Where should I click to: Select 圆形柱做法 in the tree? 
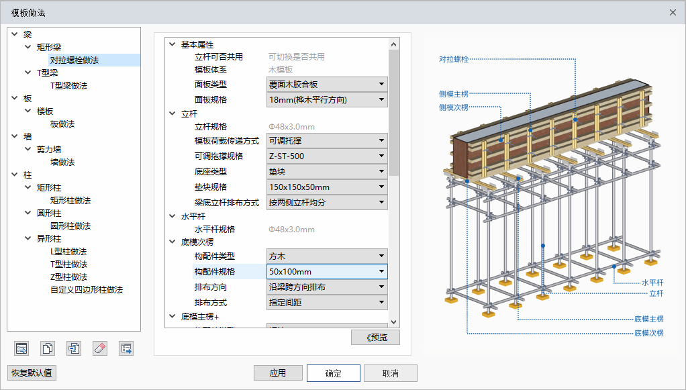click(70, 226)
